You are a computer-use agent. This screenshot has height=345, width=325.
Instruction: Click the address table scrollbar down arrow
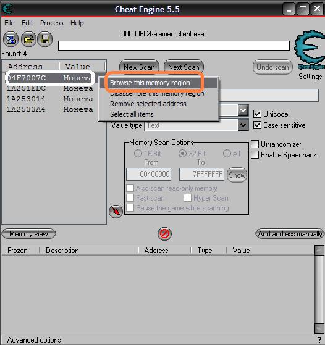(319, 329)
